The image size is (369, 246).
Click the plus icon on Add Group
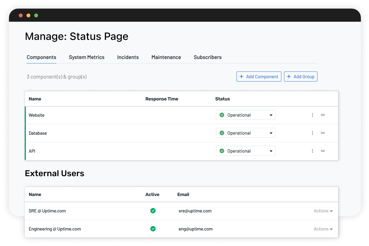click(289, 77)
